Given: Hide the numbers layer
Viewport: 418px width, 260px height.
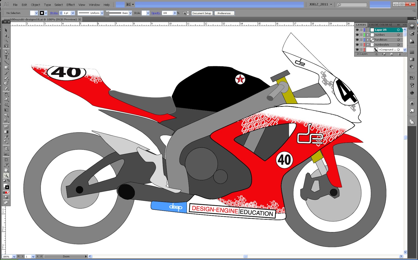Looking at the screenshot, I should (357, 35).
